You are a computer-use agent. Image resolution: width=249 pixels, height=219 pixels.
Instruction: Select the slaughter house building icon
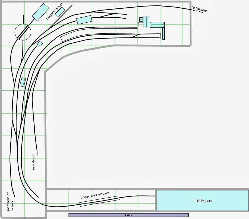click(x=60, y=12)
